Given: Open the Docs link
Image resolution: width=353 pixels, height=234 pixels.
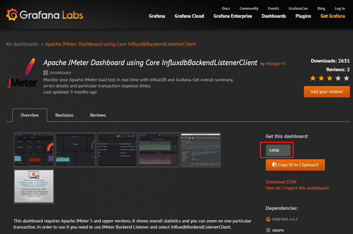Looking at the screenshot, I should click(x=226, y=8).
